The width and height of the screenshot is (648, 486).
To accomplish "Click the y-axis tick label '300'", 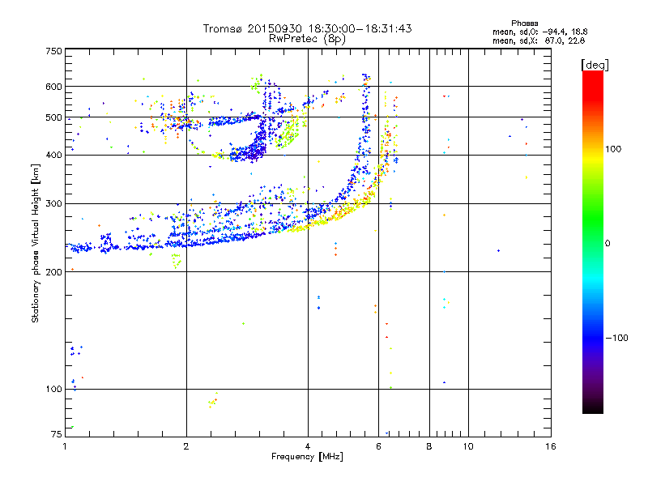I will (x=53, y=204).
